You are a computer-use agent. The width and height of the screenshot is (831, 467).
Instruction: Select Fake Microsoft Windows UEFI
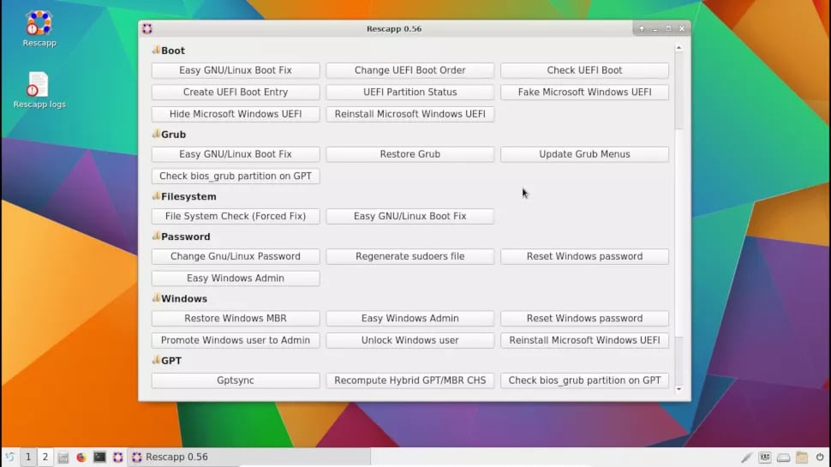(584, 93)
